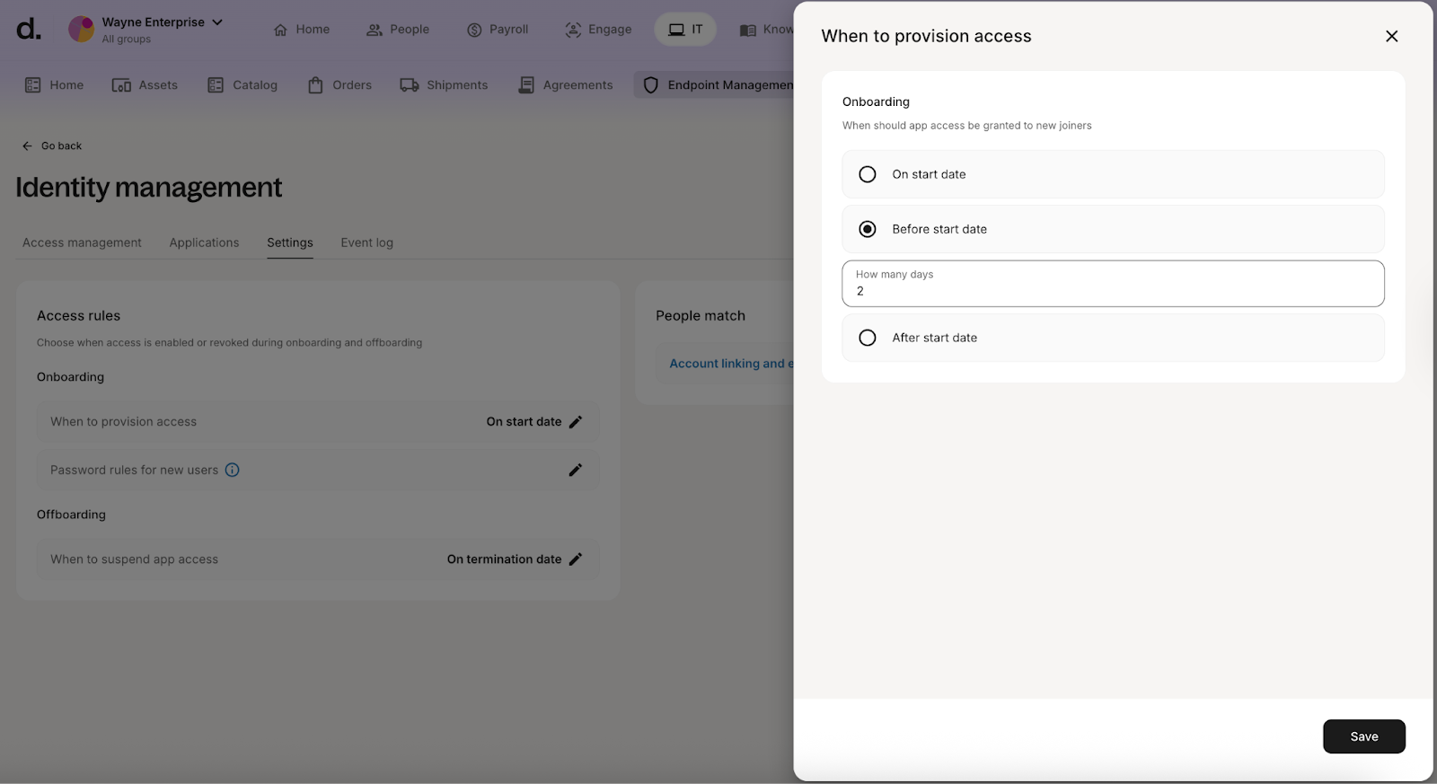Click info icon next to Password rules
This screenshot has height=784, width=1437.
pos(232,470)
